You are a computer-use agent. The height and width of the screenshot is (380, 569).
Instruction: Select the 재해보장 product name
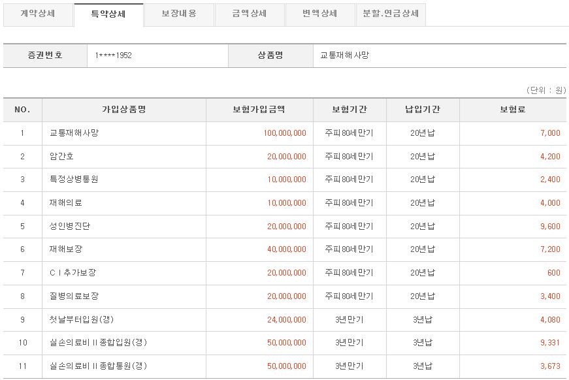66,249
